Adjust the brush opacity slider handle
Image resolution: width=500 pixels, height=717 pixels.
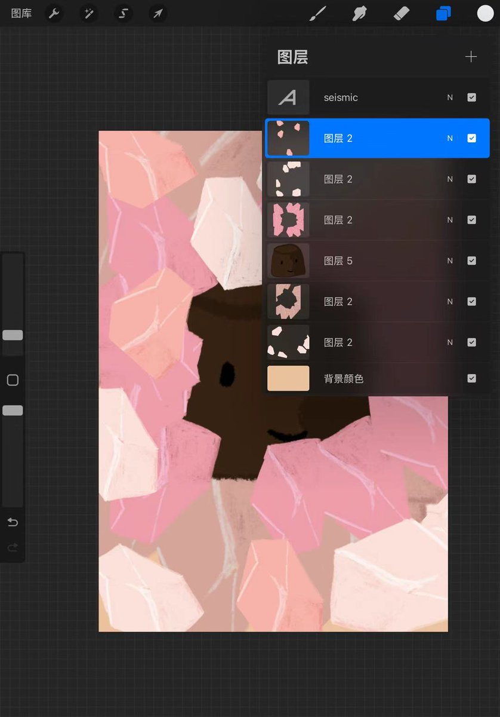click(x=13, y=410)
